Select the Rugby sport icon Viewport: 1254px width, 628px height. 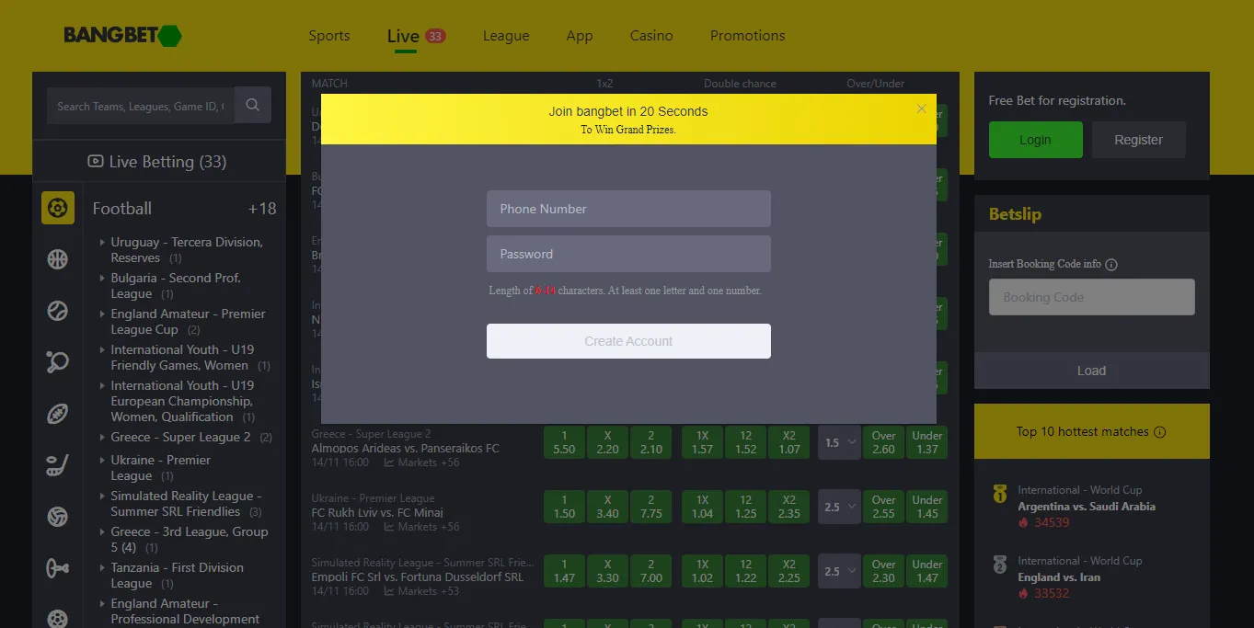pos(58,414)
